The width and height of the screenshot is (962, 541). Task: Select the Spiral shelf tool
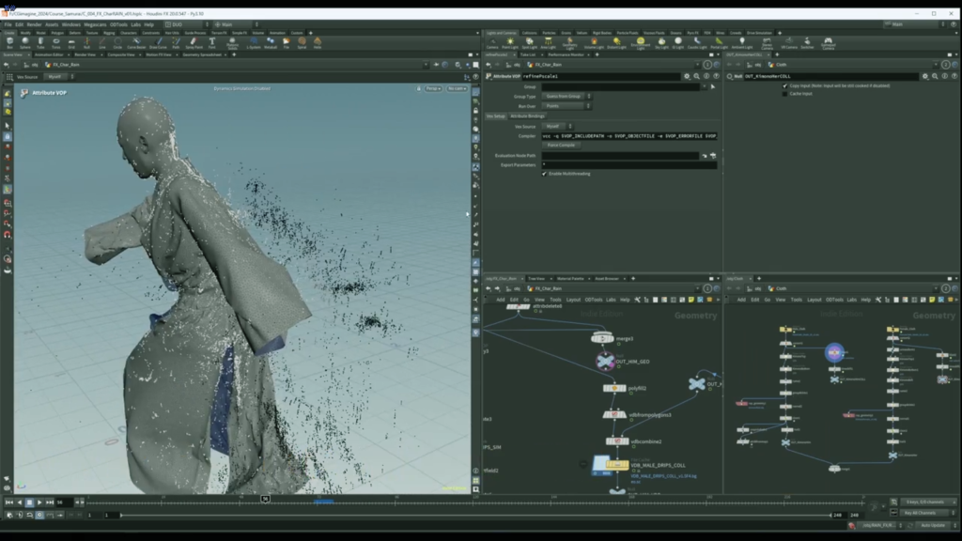click(x=302, y=42)
